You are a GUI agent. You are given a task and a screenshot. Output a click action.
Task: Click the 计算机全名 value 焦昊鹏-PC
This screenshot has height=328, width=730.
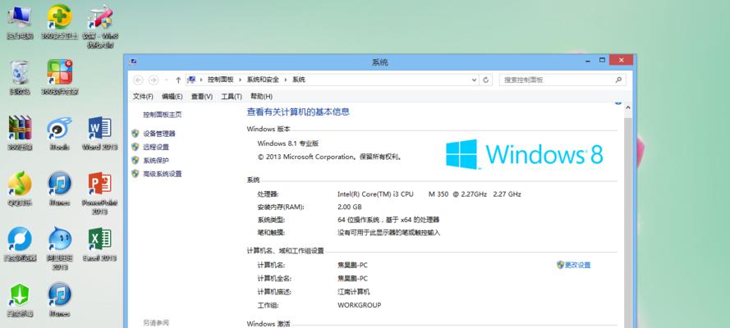(x=352, y=279)
